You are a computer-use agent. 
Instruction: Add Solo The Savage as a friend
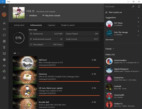[x=138, y=31]
